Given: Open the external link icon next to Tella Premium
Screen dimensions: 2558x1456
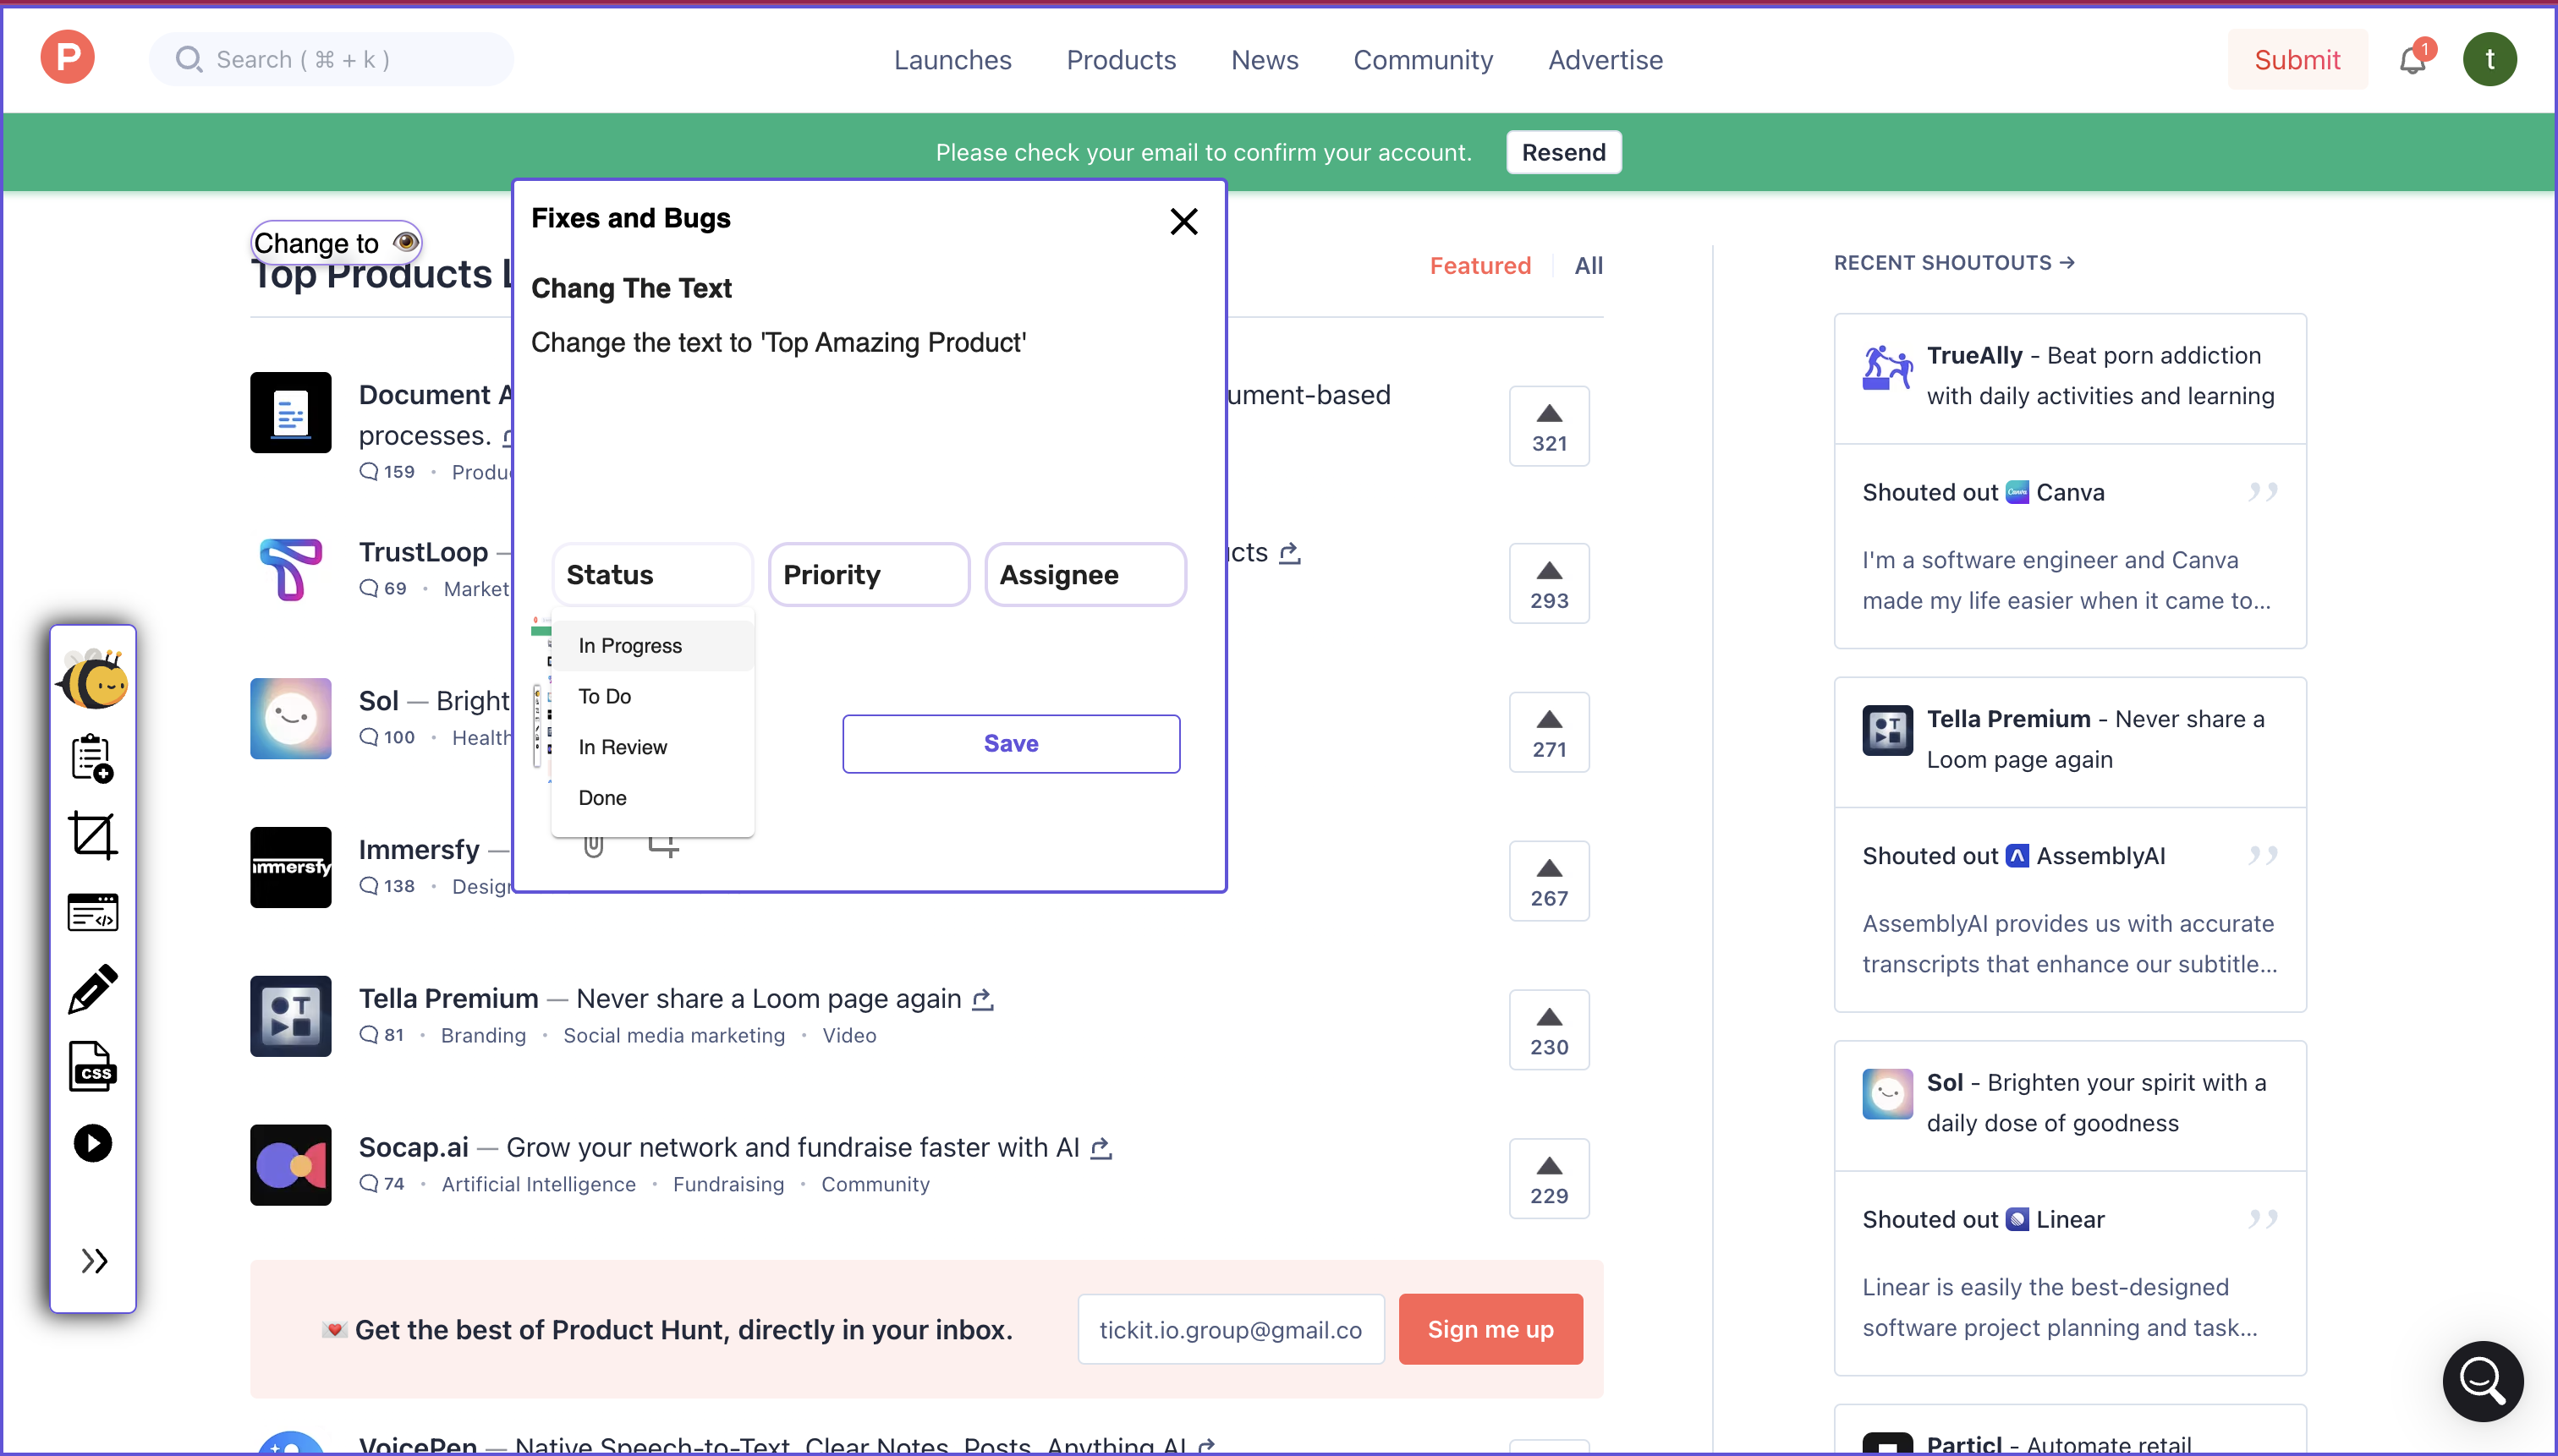Looking at the screenshot, I should (982, 999).
